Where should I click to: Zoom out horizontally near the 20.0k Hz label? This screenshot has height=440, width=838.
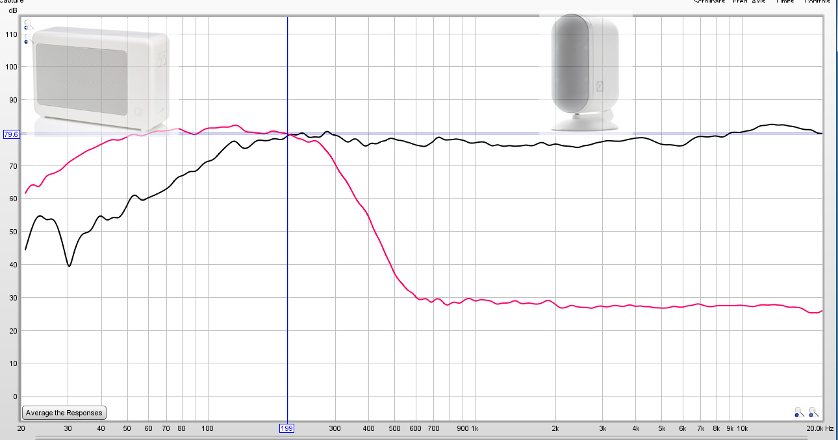click(x=798, y=412)
